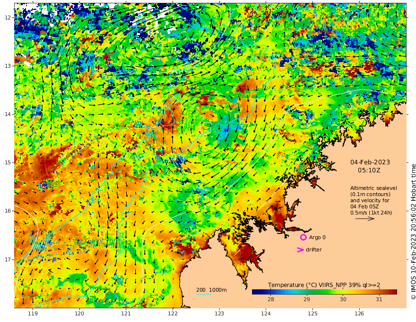The image size is (416, 322).
Task: Click the 'Argo 0' legend text
Action: 317,237
